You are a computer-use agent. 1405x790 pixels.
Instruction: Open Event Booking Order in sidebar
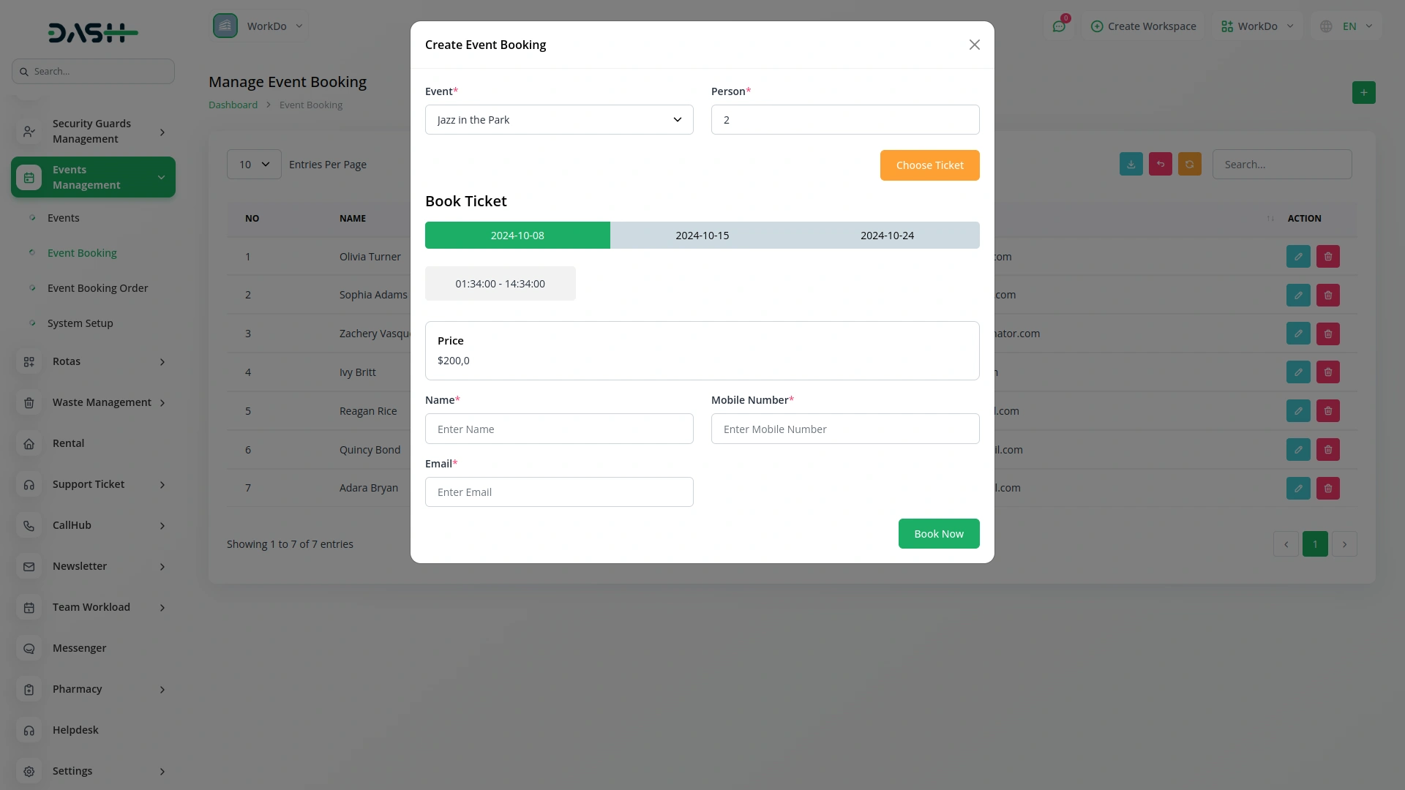(x=97, y=288)
